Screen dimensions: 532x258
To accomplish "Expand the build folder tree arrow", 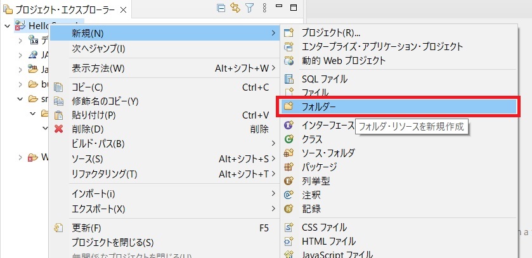I will tap(20, 84).
